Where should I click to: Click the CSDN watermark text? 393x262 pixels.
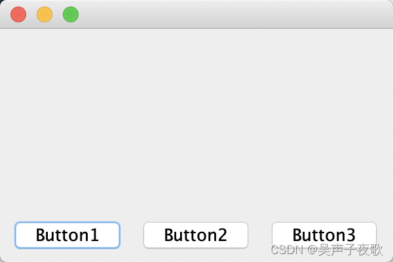pos(327,250)
